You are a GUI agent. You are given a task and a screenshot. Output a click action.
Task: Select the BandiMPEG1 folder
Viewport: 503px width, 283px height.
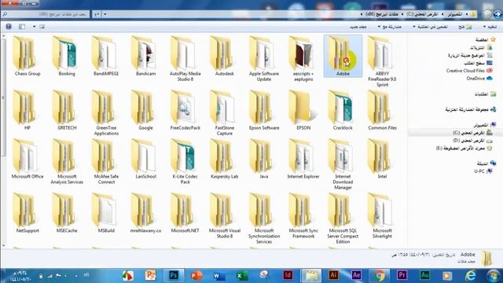pyautogui.click(x=106, y=56)
